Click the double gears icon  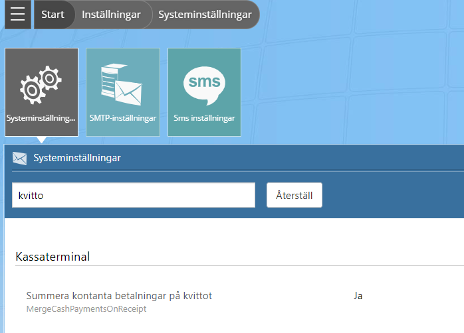[41, 85]
